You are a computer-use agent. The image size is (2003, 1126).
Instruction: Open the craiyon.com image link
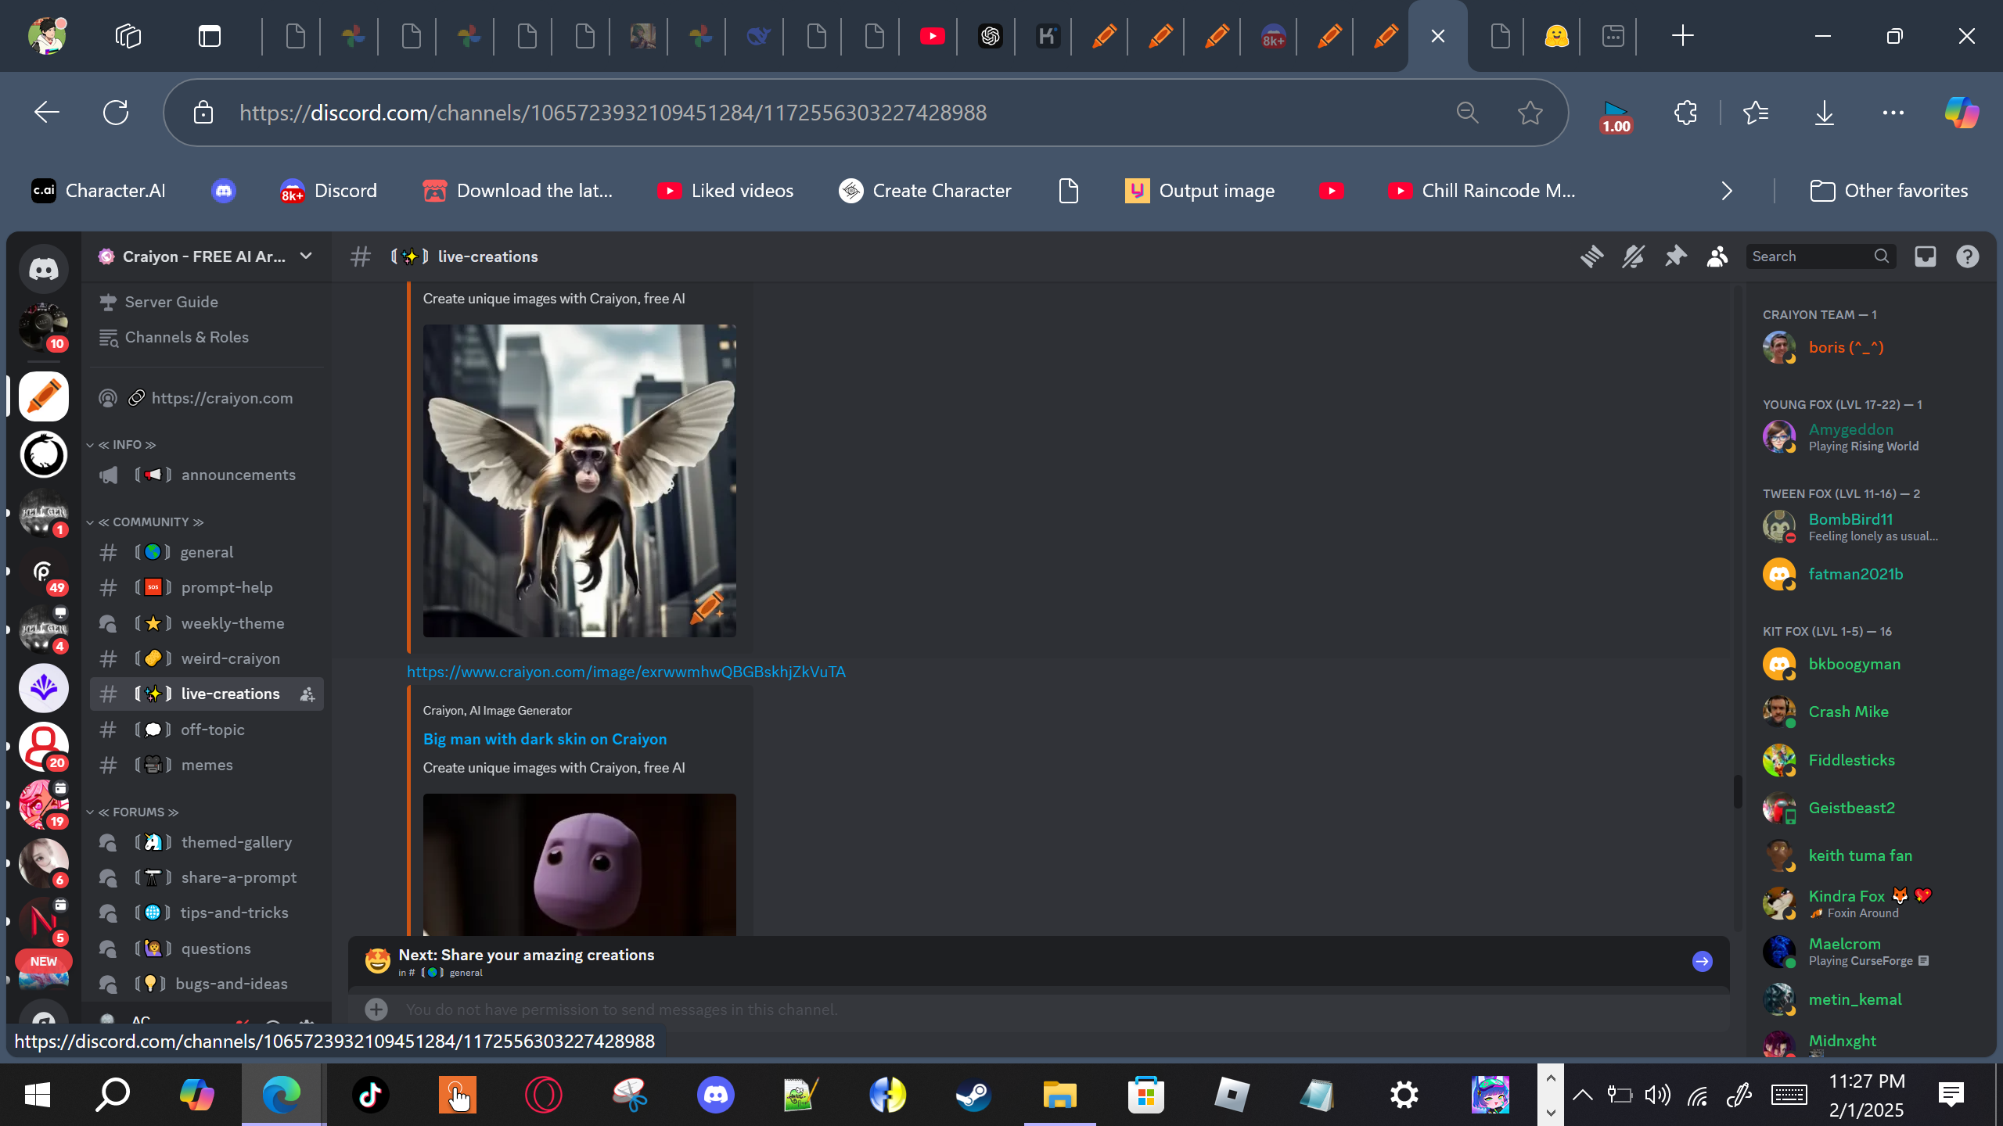626,672
